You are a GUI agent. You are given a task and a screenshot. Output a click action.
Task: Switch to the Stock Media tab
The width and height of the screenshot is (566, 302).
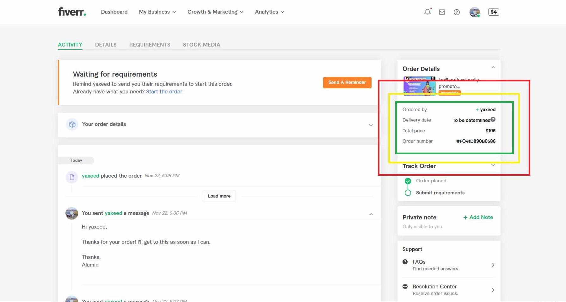[202, 45]
